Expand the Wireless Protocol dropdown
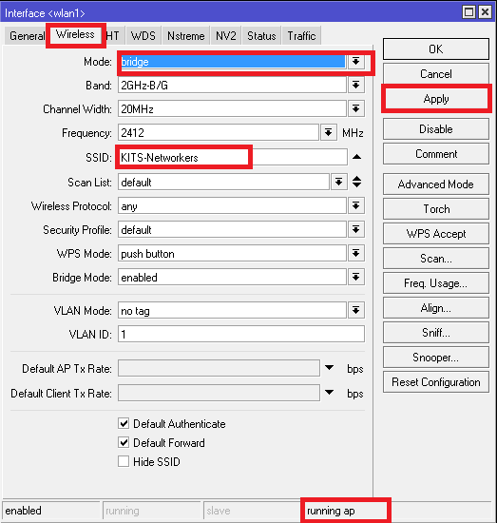Viewport: 497px width, 523px height. pyautogui.click(x=356, y=205)
